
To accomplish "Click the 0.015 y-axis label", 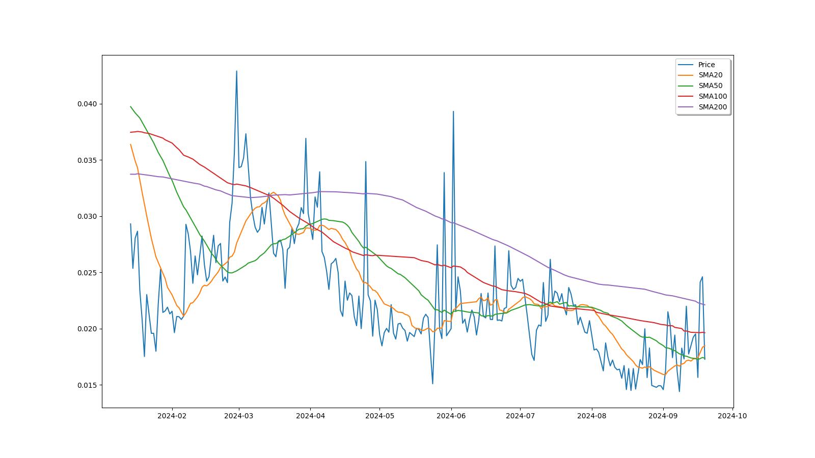I will [87, 385].
